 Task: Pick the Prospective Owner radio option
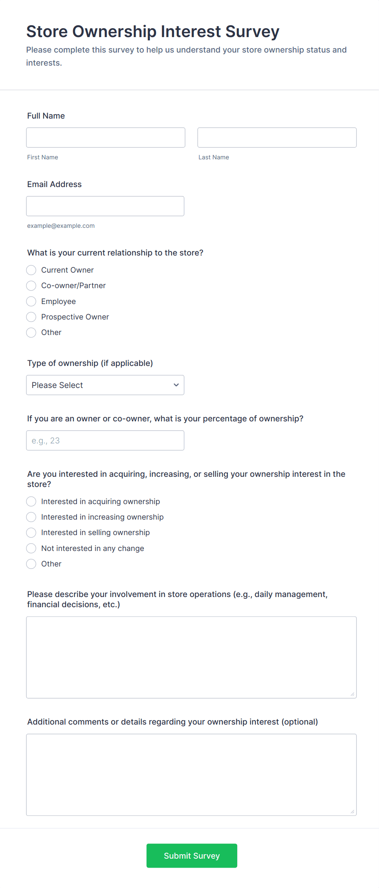(31, 317)
